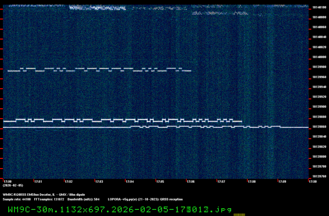The height and width of the screenshot is (216, 329).
Task: Click the 10140080 frequency axis label
Action: click(x=319, y=17)
